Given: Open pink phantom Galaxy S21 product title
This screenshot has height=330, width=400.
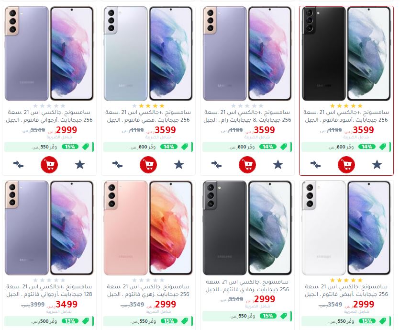Looking at the screenshot, I should tap(148, 290).
